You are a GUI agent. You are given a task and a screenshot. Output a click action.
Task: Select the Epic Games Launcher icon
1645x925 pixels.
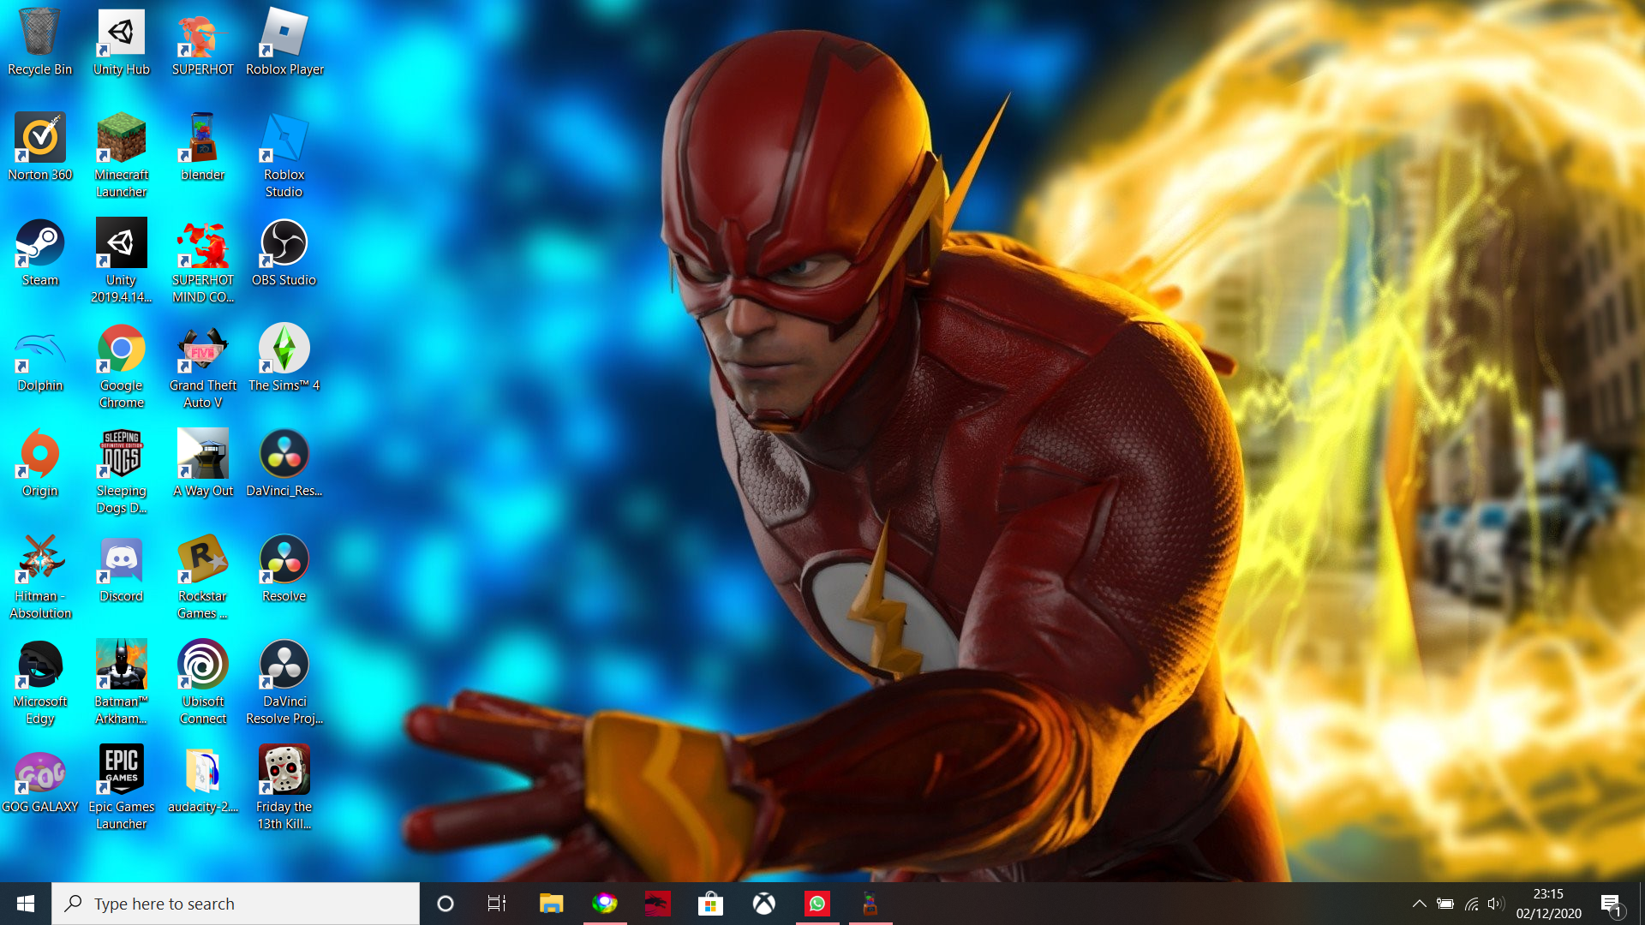coord(121,788)
